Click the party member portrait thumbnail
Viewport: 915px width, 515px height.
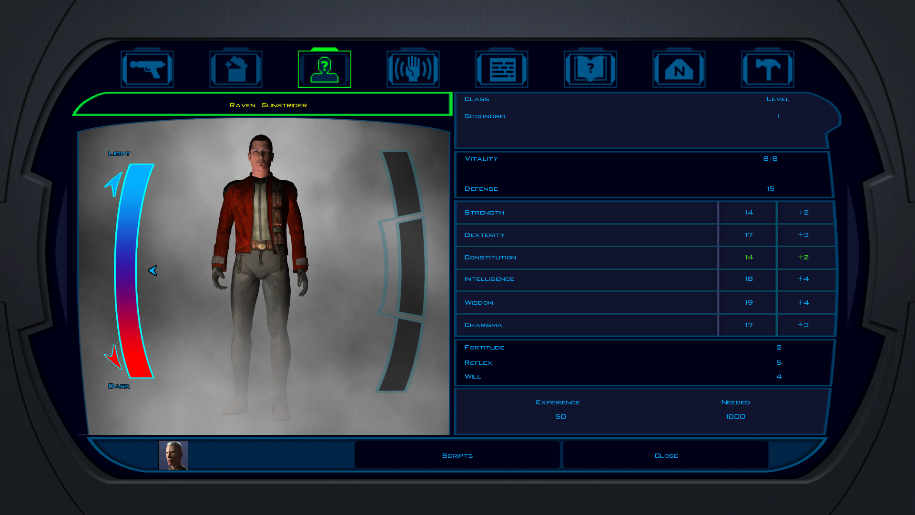(173, 455)
